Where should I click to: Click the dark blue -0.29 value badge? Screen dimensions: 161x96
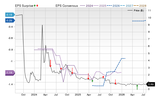[10, 21]
